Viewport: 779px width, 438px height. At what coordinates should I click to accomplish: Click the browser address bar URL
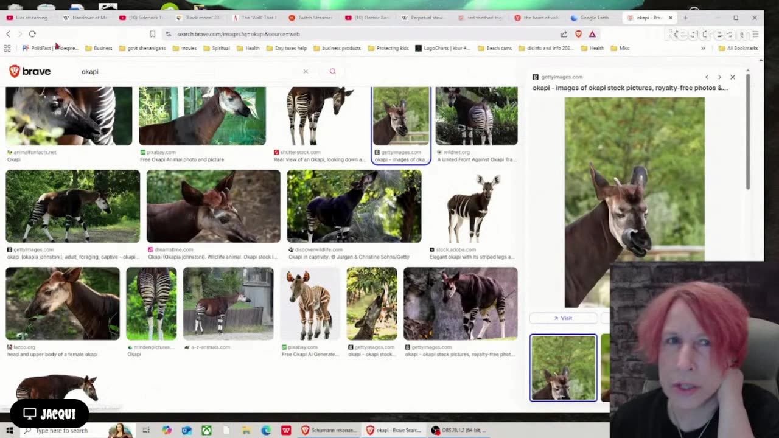(x=239, y=34)
